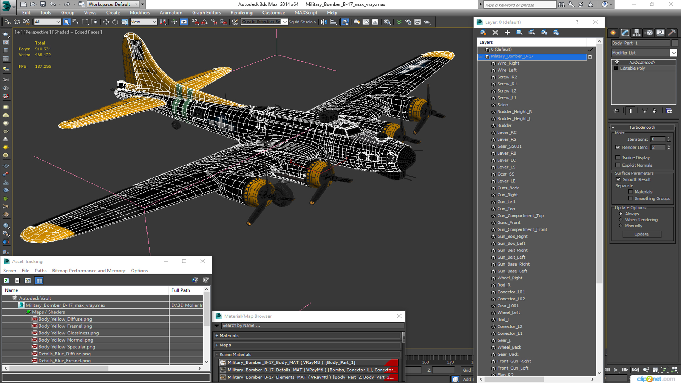Screen dimensions: 681x383
Task: Collapse Military_Bomber_B-17 layer tree
Action: pyautogui.click(x=481, y=57)
